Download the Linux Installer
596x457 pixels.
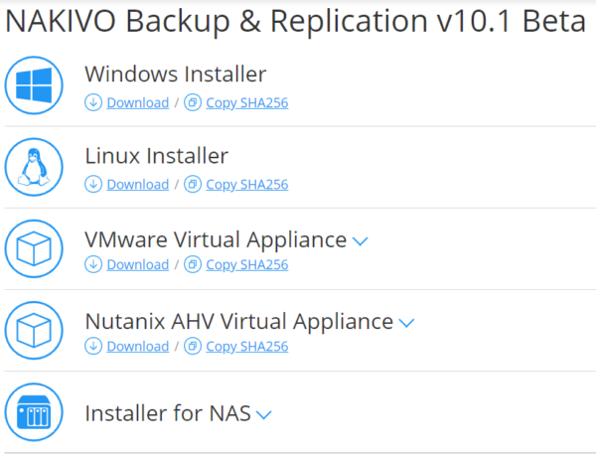(x=137, y=184)
